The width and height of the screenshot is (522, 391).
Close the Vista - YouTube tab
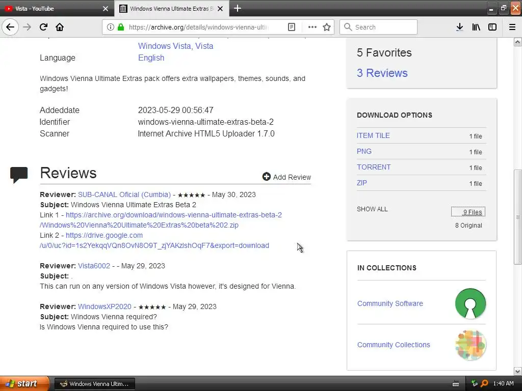point(106,9)
